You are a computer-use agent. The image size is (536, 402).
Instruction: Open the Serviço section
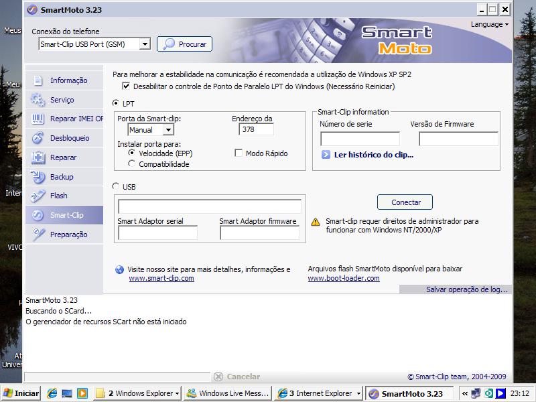64,100
